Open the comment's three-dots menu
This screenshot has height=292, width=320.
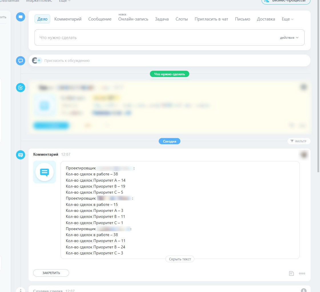tap(302, 273)
